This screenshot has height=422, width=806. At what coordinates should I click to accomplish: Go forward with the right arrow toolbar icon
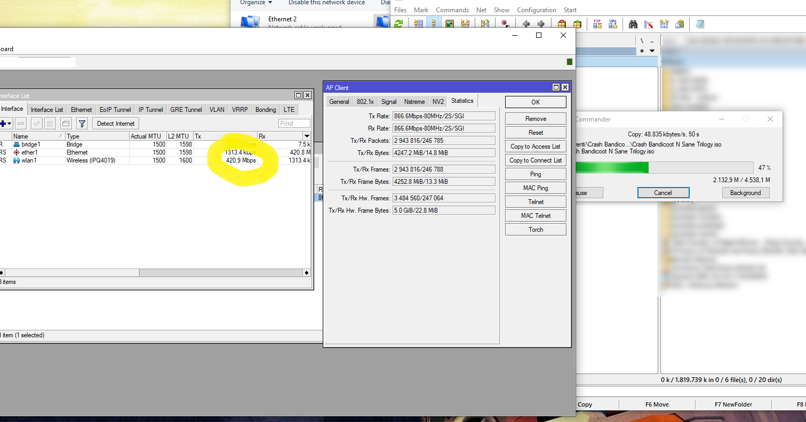point(541,24)
